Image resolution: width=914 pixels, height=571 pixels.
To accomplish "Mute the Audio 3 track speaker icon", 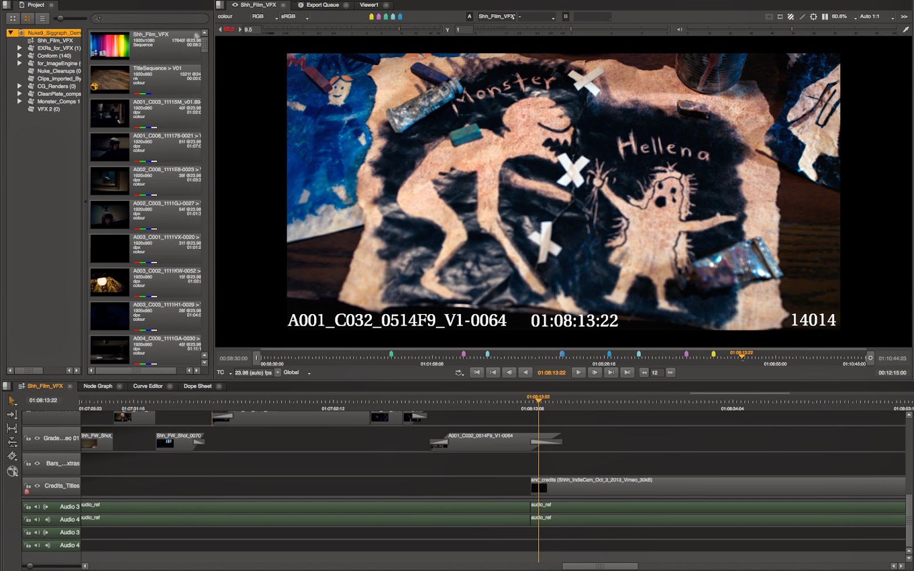I will pyautogui.click(x=36, y=506).
